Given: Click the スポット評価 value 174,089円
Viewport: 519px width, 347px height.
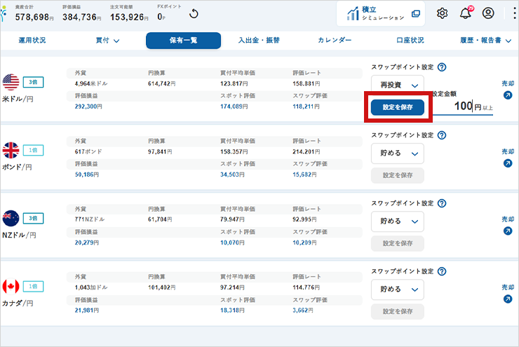Looking at the screenshot, I should pyautogui.click(x=234, y=107).
